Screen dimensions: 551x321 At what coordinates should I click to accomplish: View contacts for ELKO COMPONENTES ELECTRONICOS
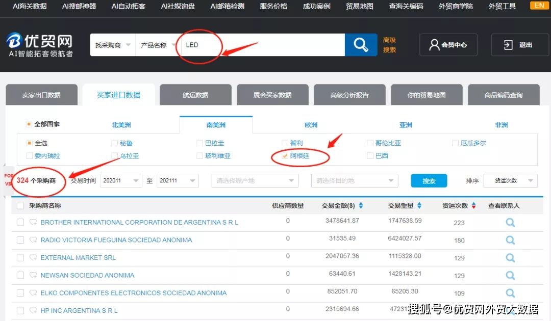pyautogui.click(x=510, y=293)
